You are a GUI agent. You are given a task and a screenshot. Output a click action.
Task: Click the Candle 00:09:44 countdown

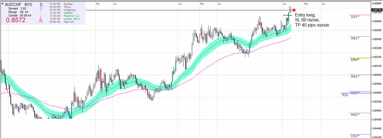(20, 15)
